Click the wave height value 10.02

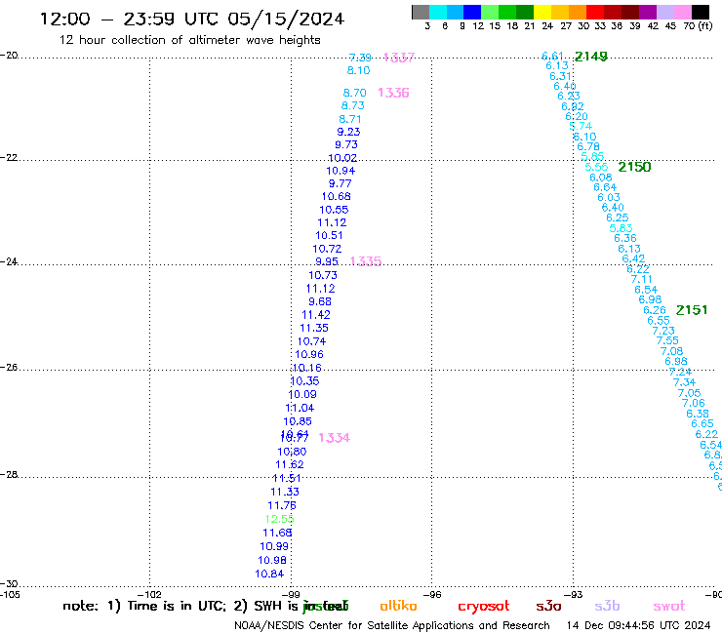[x=342, y=158]
